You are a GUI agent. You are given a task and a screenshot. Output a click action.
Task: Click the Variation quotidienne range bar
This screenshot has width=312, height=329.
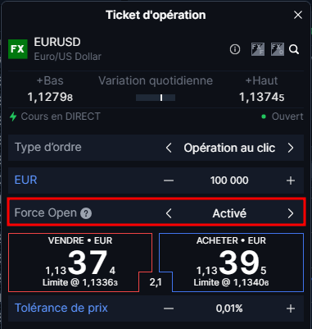(x=156, y=98)
